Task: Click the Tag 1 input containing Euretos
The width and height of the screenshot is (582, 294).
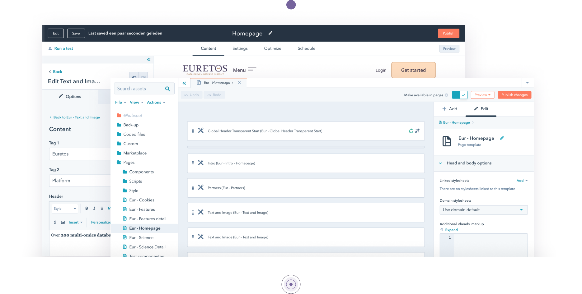Action: tap(80, 154)
